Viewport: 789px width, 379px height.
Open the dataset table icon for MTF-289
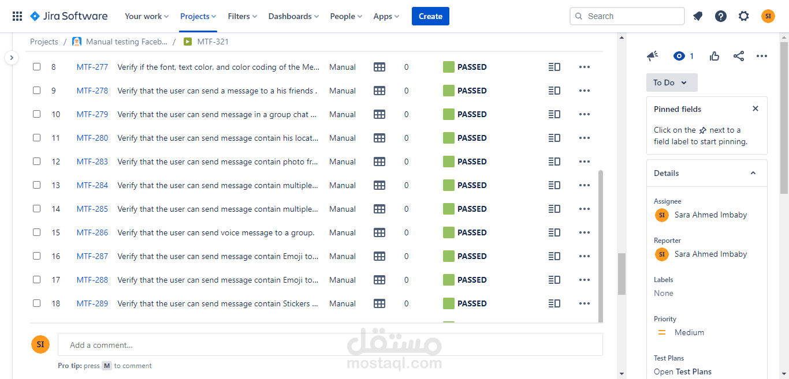click(379, 303)
